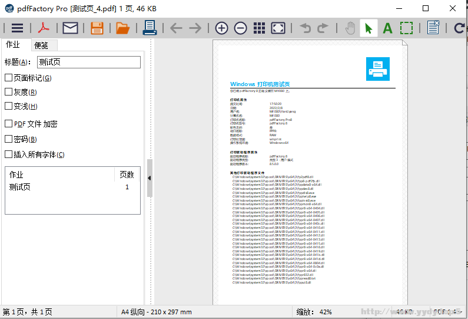Switch to the 作业 tab
The height and width of the screenshot is (319, 468).
coord(13,45)
